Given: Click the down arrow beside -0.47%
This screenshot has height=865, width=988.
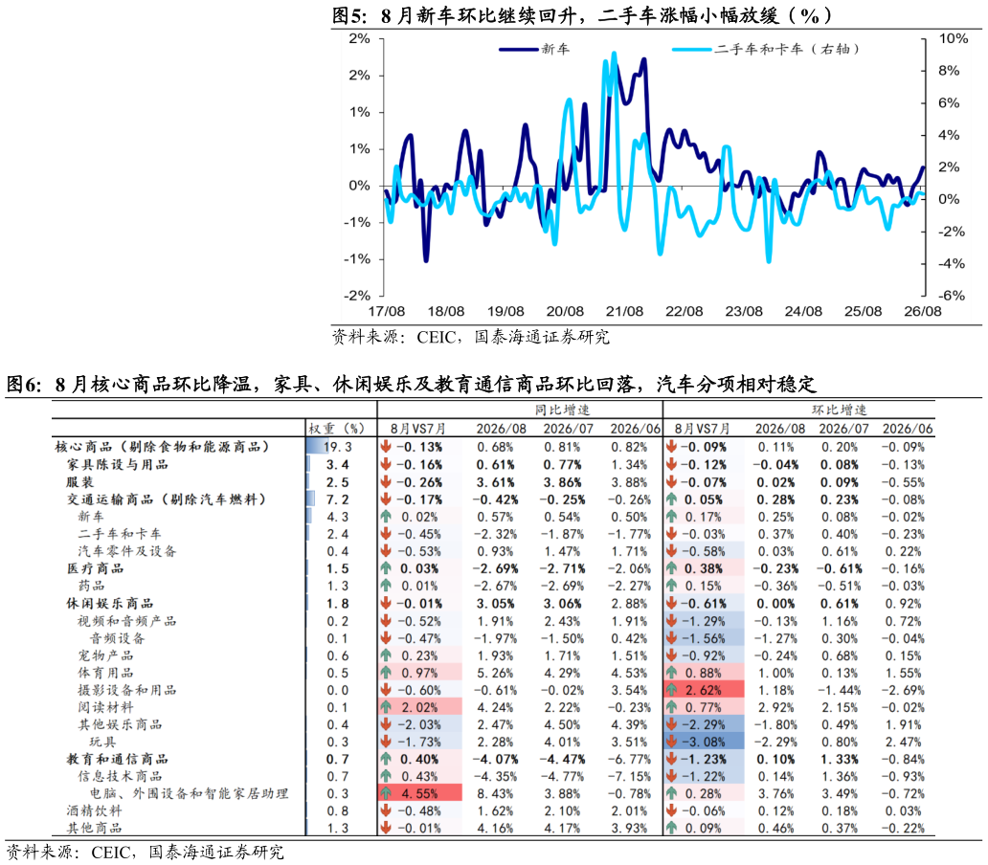Looking at the screenshot, I should (386, 637).
